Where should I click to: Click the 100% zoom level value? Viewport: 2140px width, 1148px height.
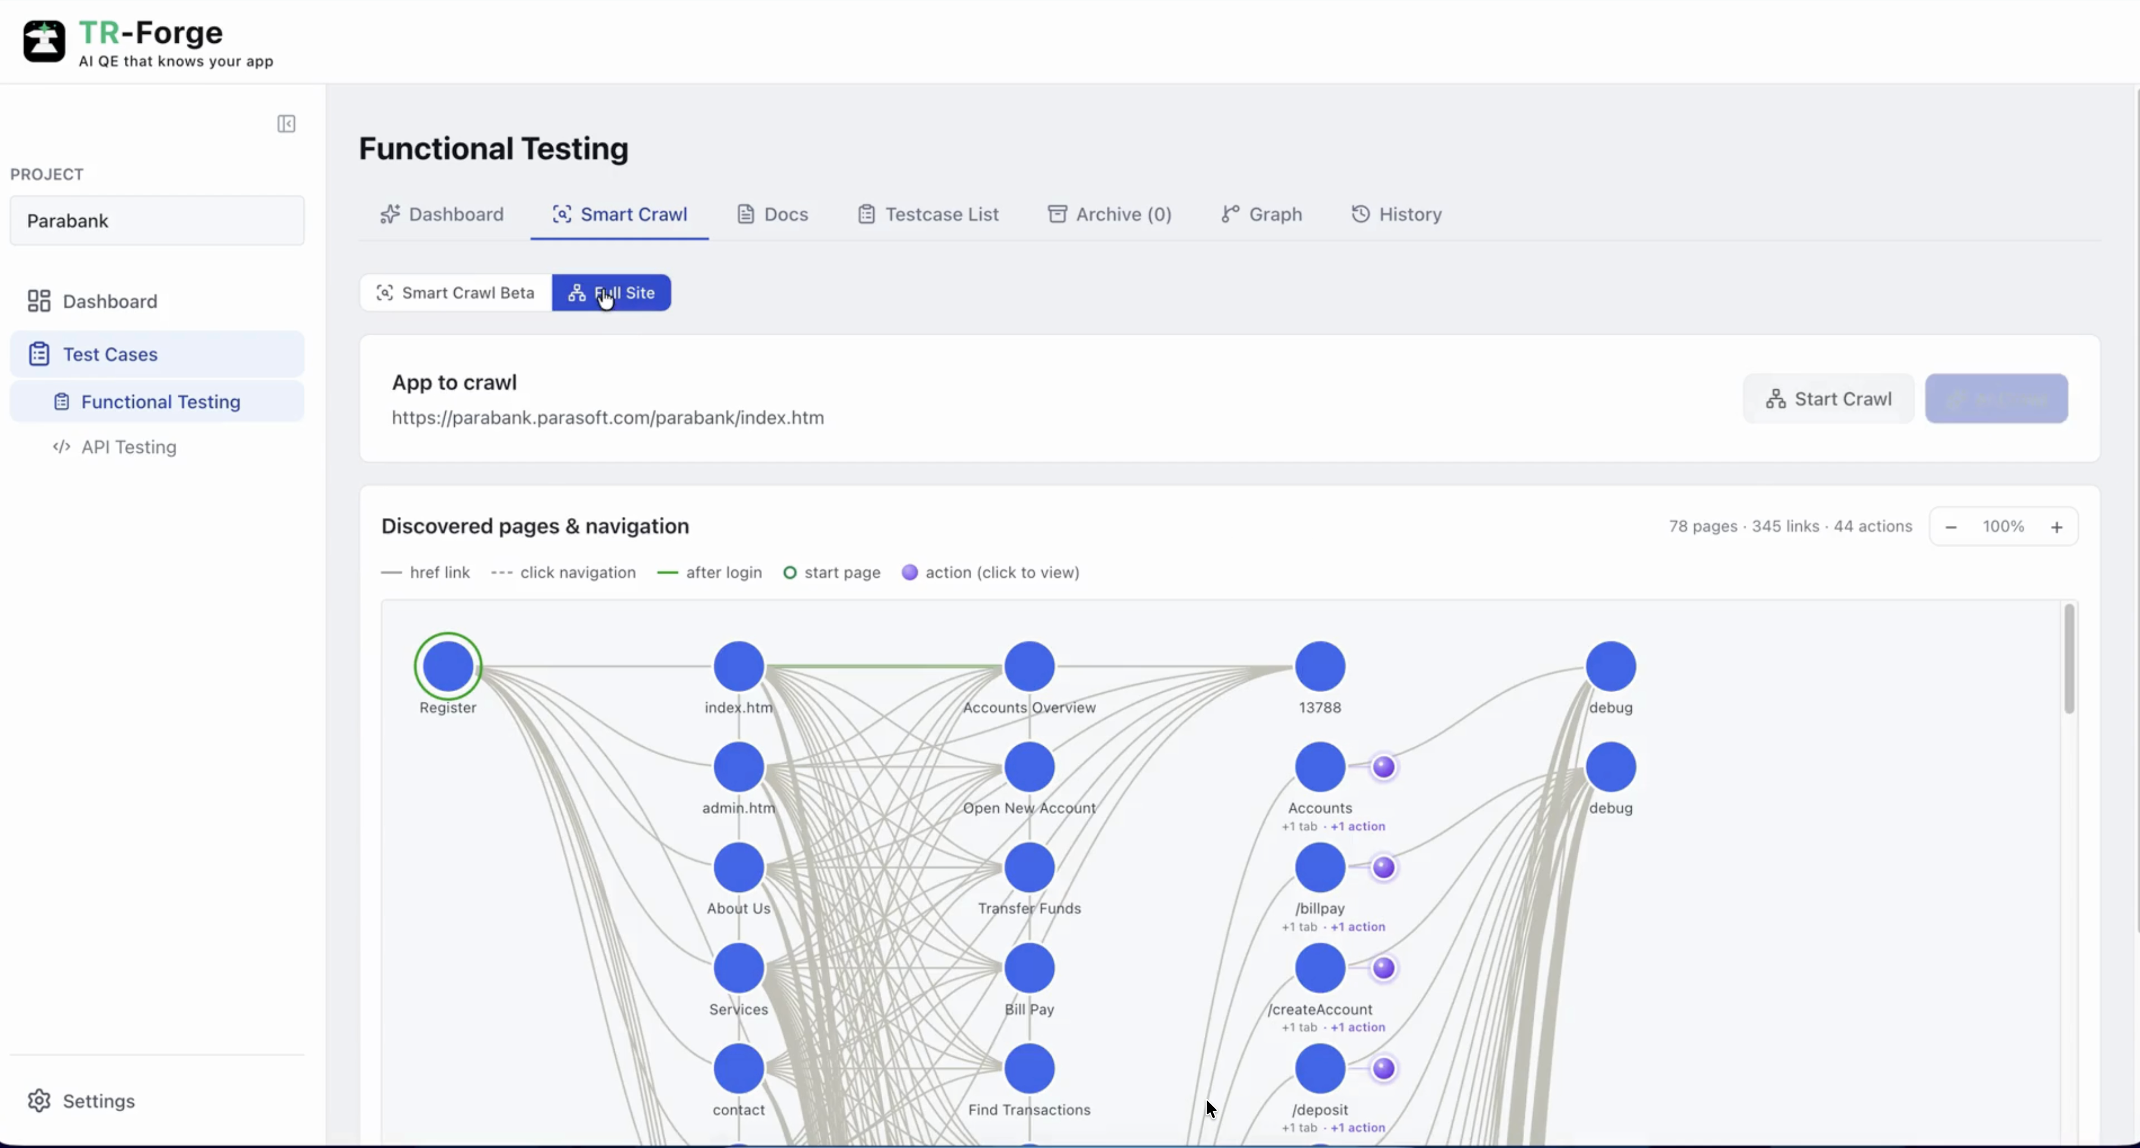coord(2004,526)
